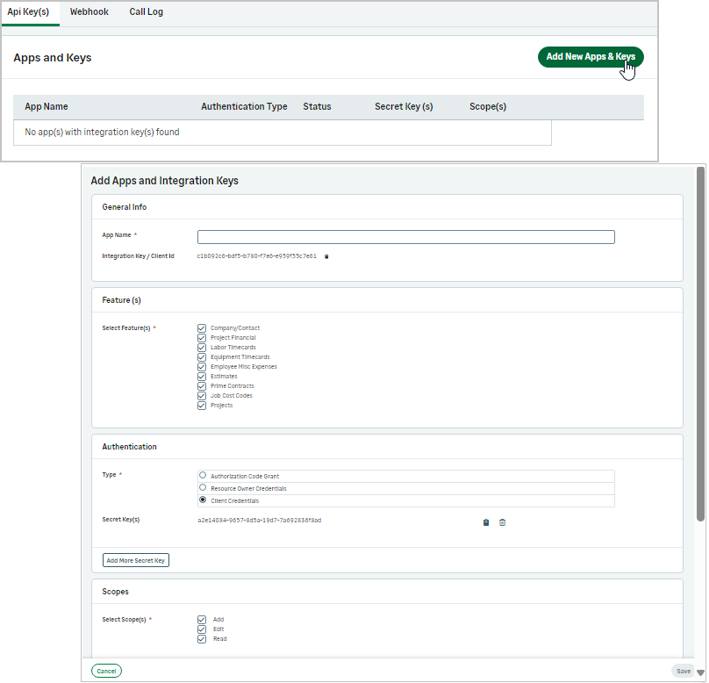This screenshot has height=683, width=709.
Task: Click 'No app(s) with integration key(s) found' row
Action: 283,133
